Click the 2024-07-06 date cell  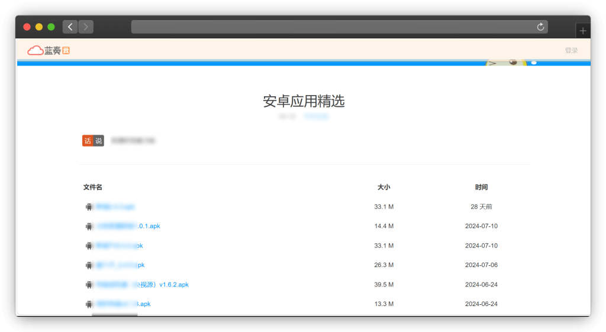pyautogui.click(x=481, y=265)
